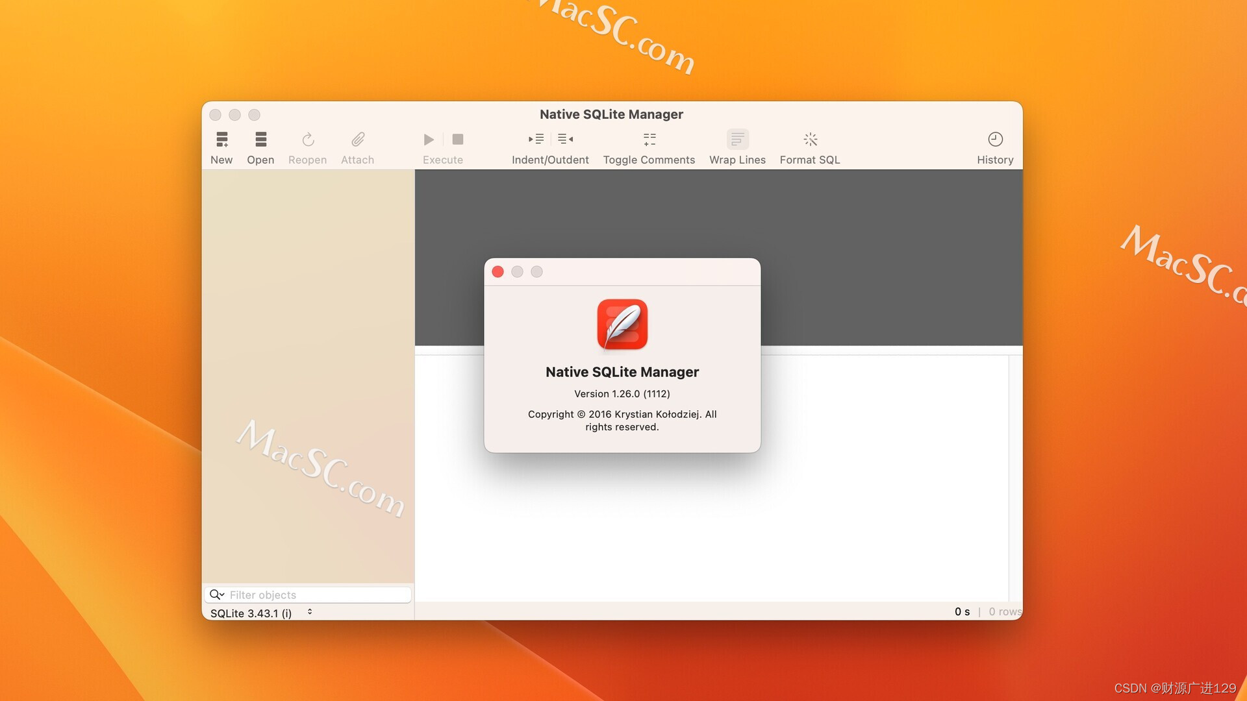Close the About window with red button
Viewport: 1247px width, 701px height.
(498, 272)
